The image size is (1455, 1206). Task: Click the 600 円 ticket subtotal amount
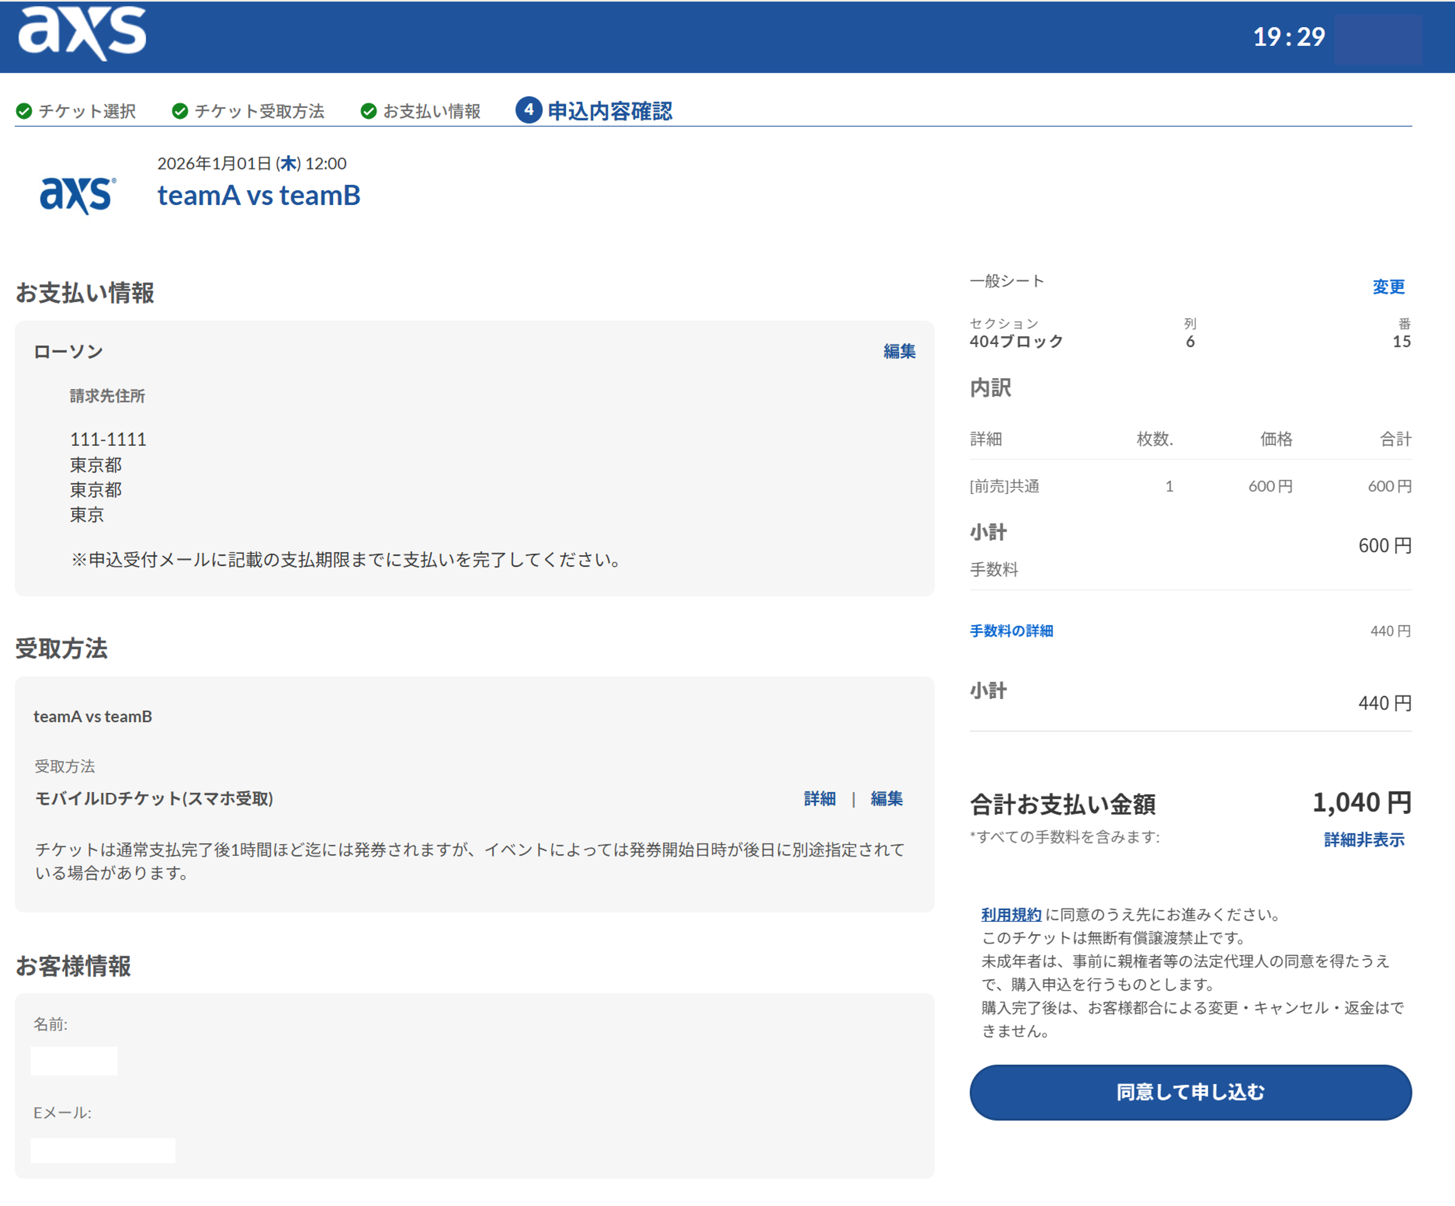point(1385,546)
